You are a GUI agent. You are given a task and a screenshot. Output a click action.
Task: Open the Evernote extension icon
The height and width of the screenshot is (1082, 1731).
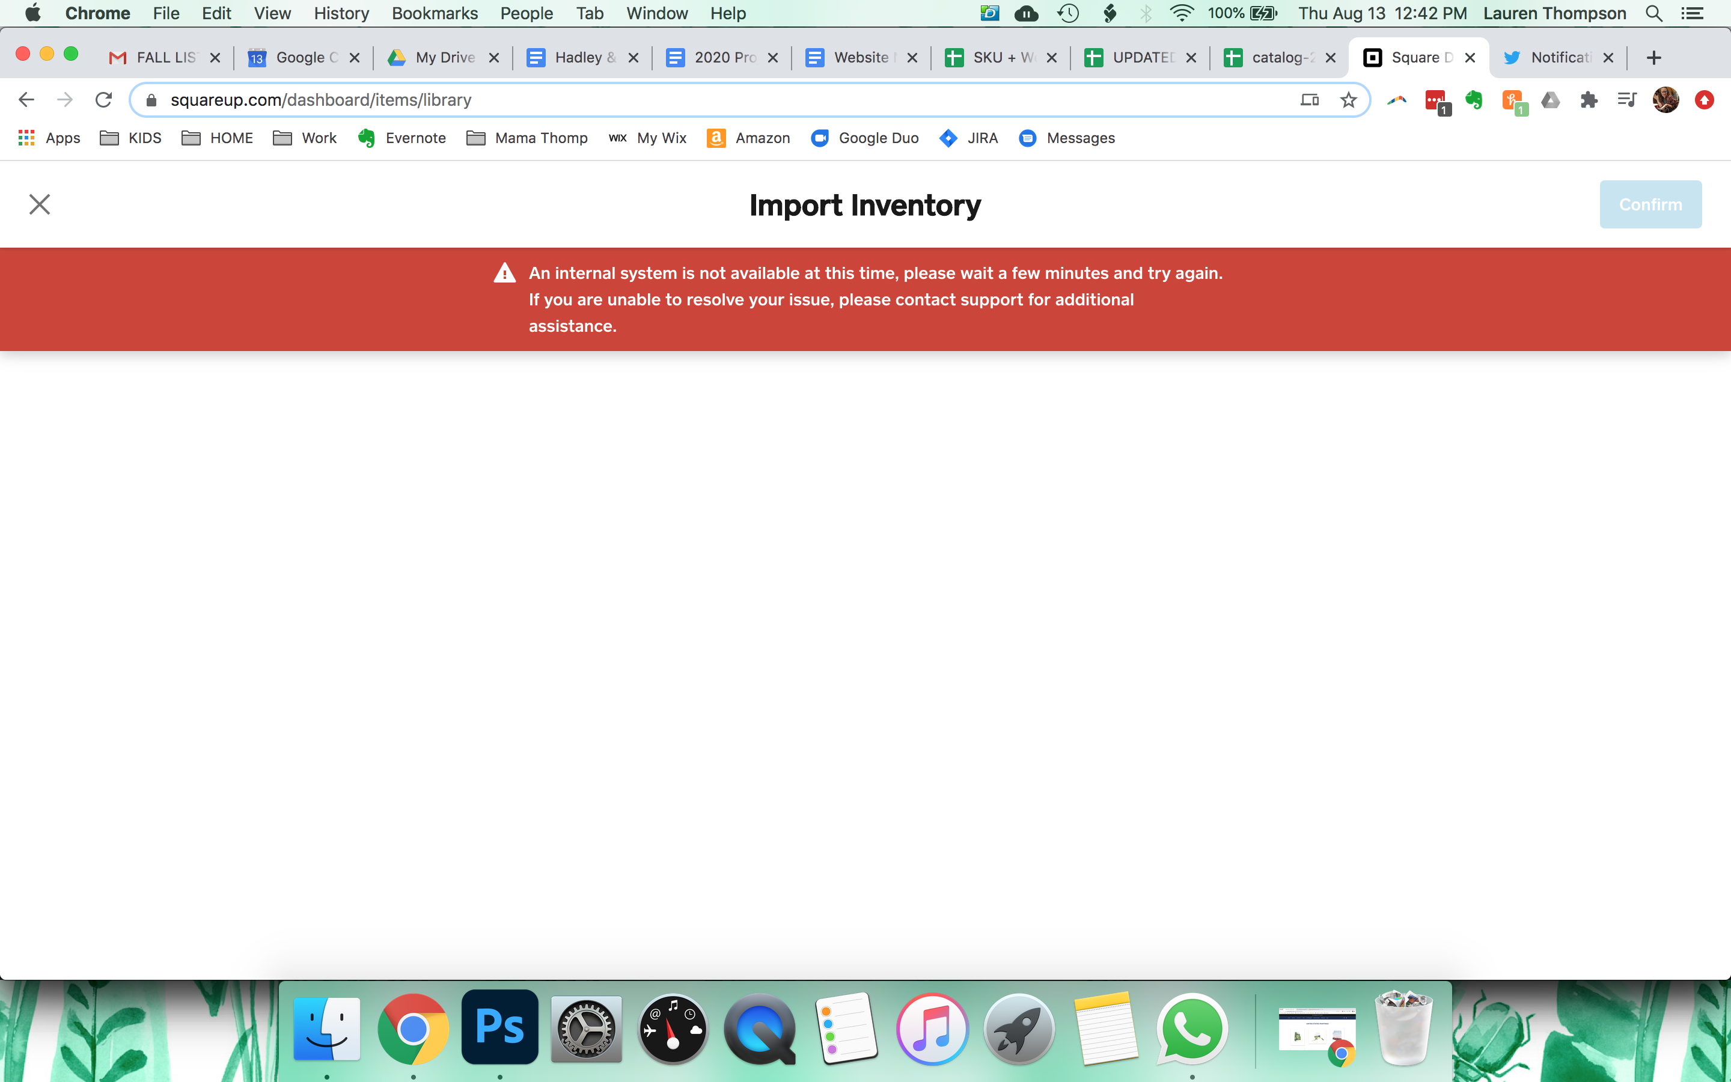point(1474,100)
